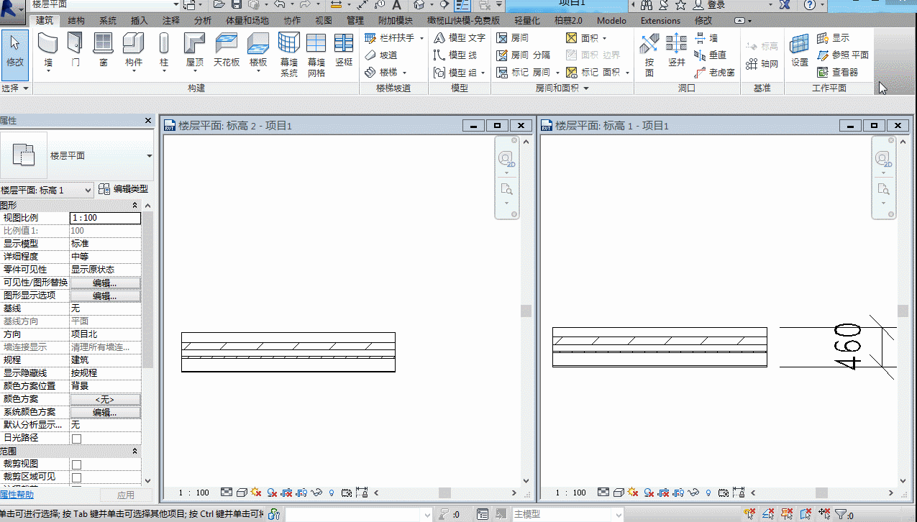Click the 轴网 (Grid) tool

click(762, 64)
